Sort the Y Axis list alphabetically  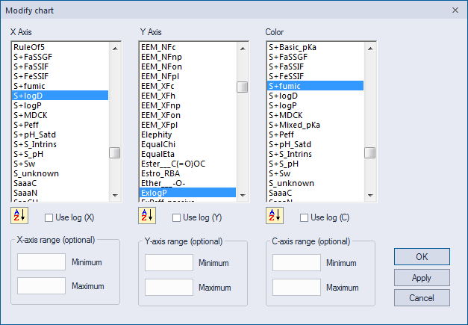(x=147, y=215)
